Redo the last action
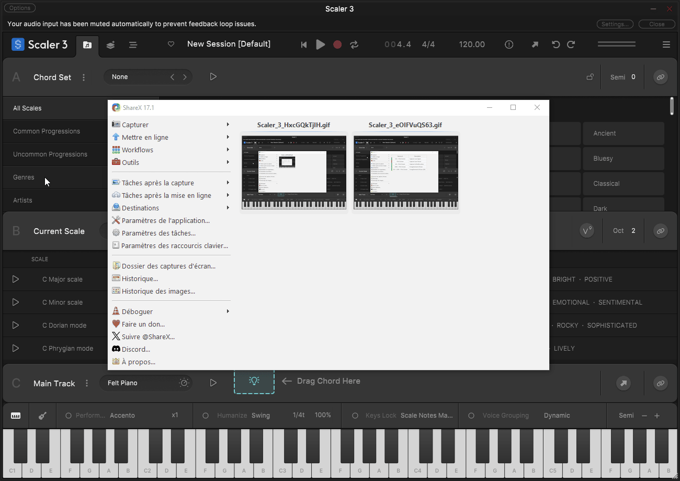 point(571,44)
